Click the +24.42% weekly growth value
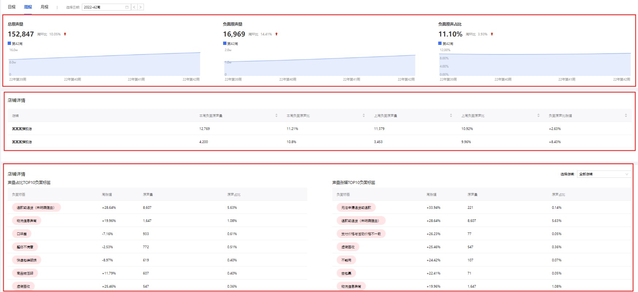Viewport: 638px width, 292px height. point(433,260)
